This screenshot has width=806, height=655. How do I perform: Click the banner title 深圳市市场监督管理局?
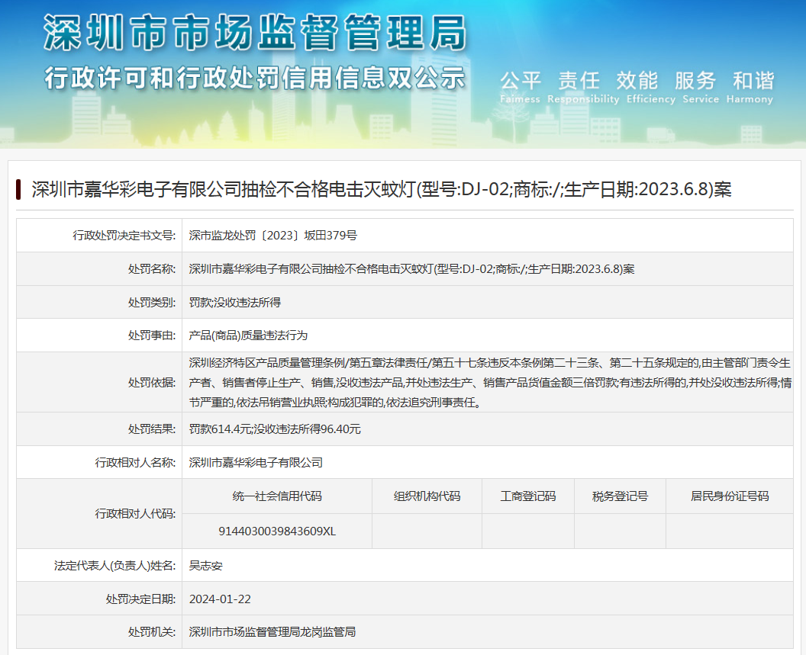[x=255, y=32]
